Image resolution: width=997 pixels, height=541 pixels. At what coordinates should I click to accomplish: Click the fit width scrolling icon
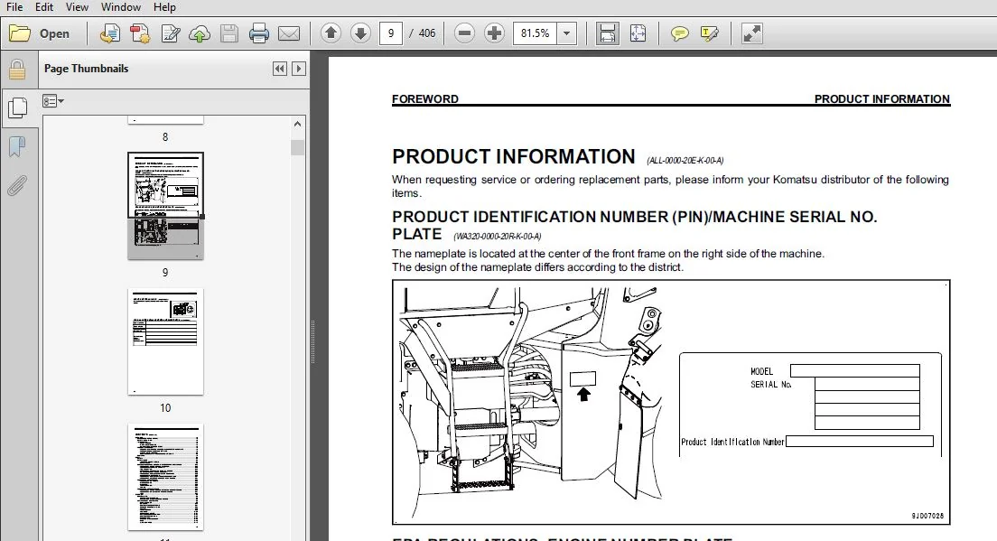click(607, 33)
